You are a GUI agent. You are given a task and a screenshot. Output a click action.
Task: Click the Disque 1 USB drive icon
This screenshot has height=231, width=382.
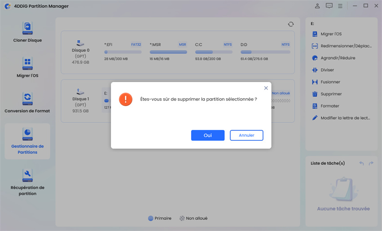click(x=80, y=92)
